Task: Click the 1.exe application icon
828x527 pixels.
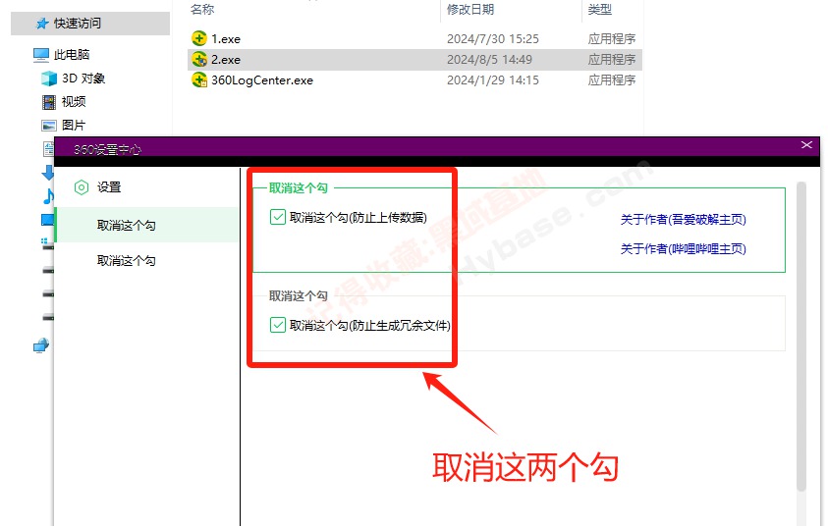Action: click(x=199, y=38)
